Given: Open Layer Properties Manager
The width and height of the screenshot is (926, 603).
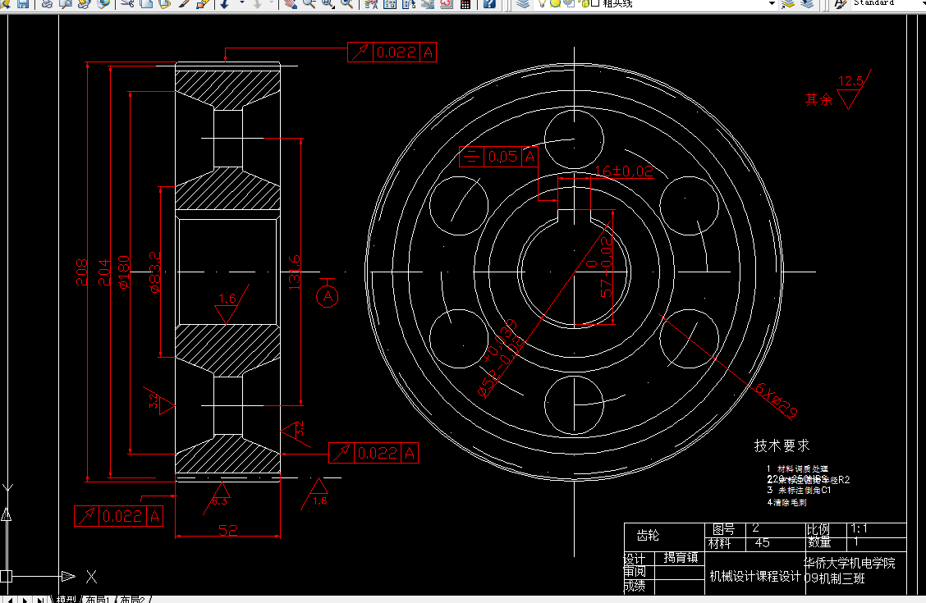Looking at the screenshot, I should point(523,3).
